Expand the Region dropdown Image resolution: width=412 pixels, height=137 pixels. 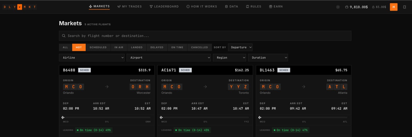(x=229, y=58)
